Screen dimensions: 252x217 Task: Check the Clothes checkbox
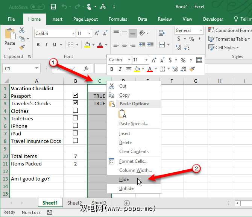(x=75, y=111)
